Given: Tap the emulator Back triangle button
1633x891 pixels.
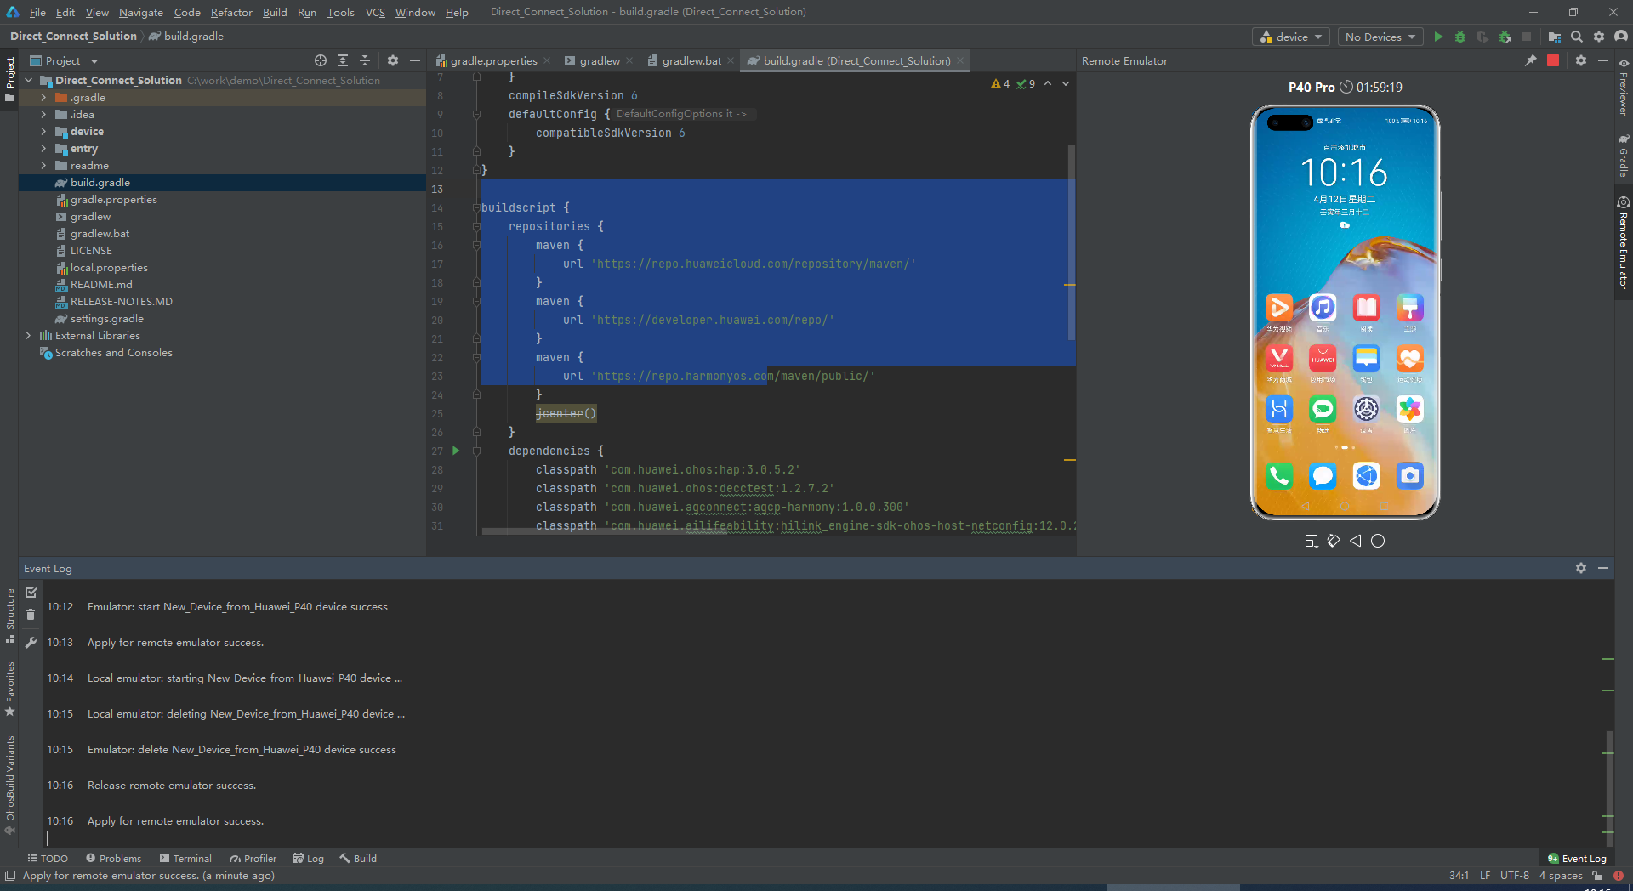Looking at the screenshot, I should (x=1356, y=541).
